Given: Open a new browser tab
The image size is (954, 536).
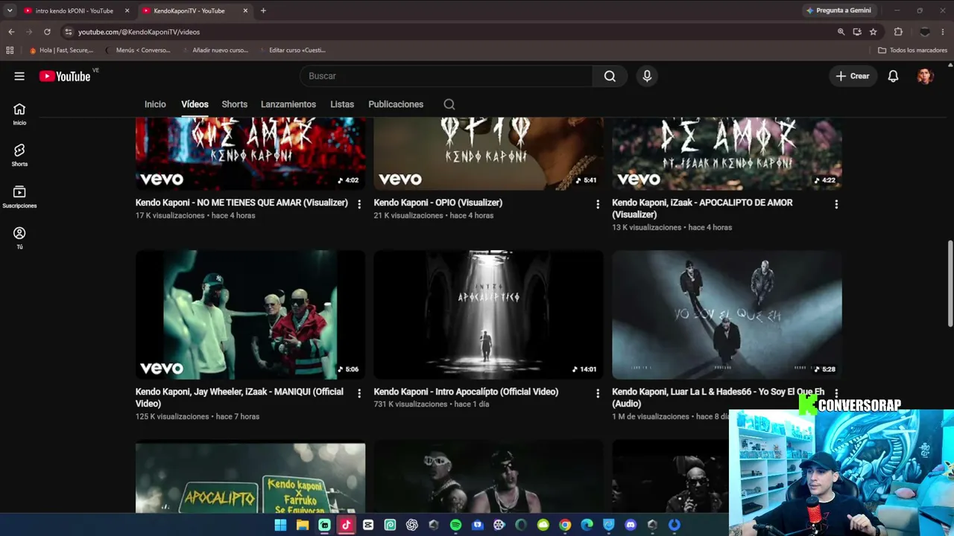Looking at the screenshot, I should tap(263, 10).
